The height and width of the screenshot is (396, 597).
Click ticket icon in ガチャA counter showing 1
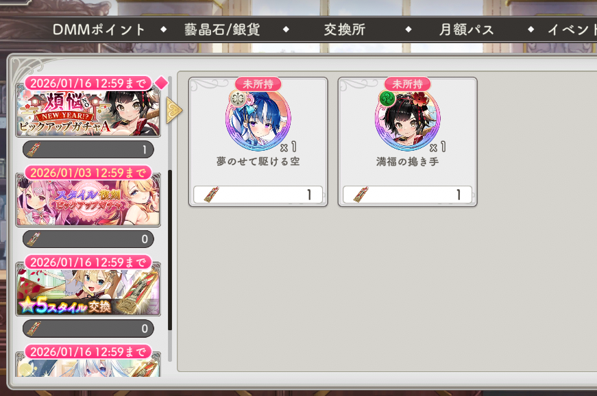[x=34, y=149]
